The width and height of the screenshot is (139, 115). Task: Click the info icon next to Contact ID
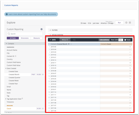(x=15, y=56)
